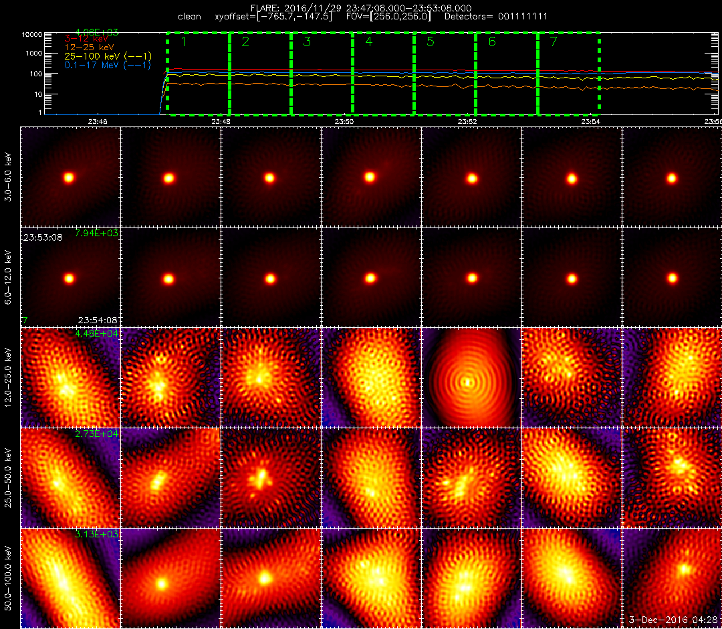The image size is (722, 629).
Task: Click the green '3.13E+03' peak value
Action: coord(96,534)
